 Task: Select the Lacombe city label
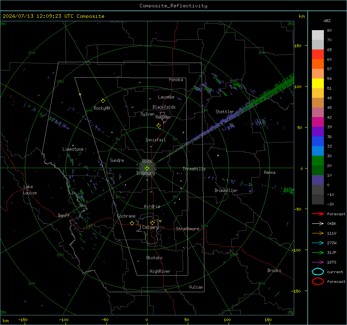(x=166, y=97)
